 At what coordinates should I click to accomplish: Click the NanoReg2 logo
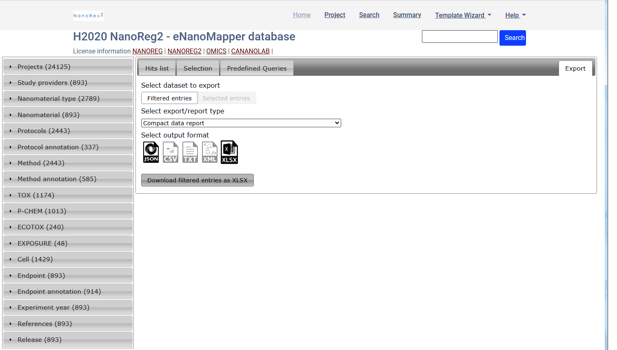point(88,16)
